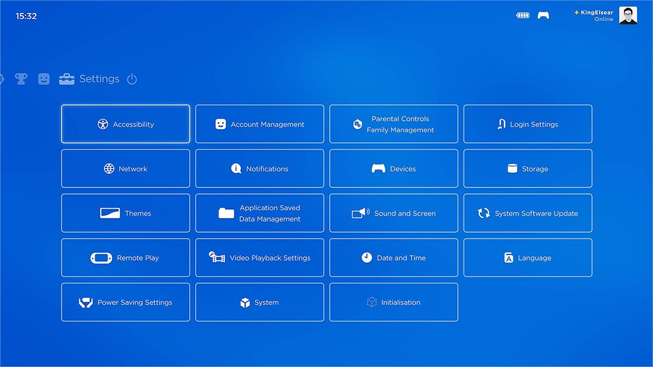653x367 pixels.
Task: Select the friends smiley face icon
Action: point(44,79)
